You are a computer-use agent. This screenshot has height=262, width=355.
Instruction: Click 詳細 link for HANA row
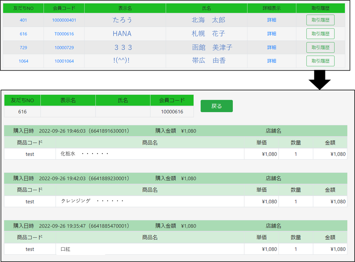coord(271,34)
